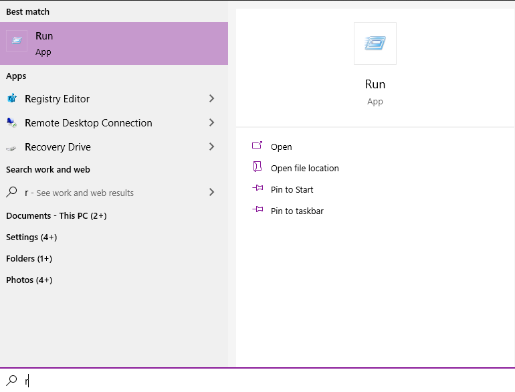Open web results chevron for 'r'
This screenshot has height=392, width=515.
pyautogui.click(x=211, y=193)
